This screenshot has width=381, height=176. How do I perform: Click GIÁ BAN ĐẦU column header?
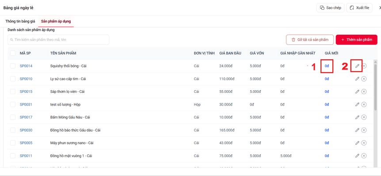[x=230, y=53]
